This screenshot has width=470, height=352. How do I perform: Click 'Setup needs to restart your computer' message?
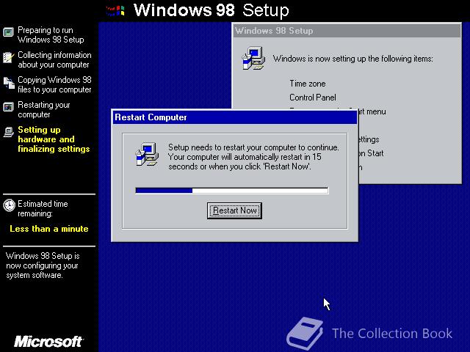pos(253,157)
